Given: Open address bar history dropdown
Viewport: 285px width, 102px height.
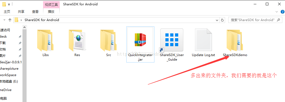Looking at the screenshot, I should coord(217,20).
